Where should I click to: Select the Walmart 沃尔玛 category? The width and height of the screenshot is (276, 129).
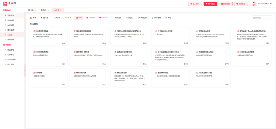[56, 18]
